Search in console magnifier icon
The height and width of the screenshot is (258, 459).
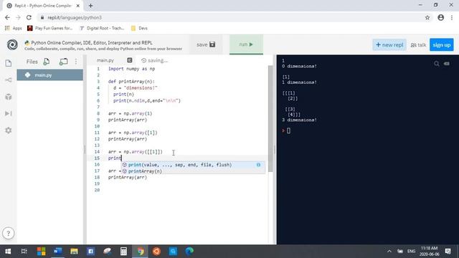[437, 64]
